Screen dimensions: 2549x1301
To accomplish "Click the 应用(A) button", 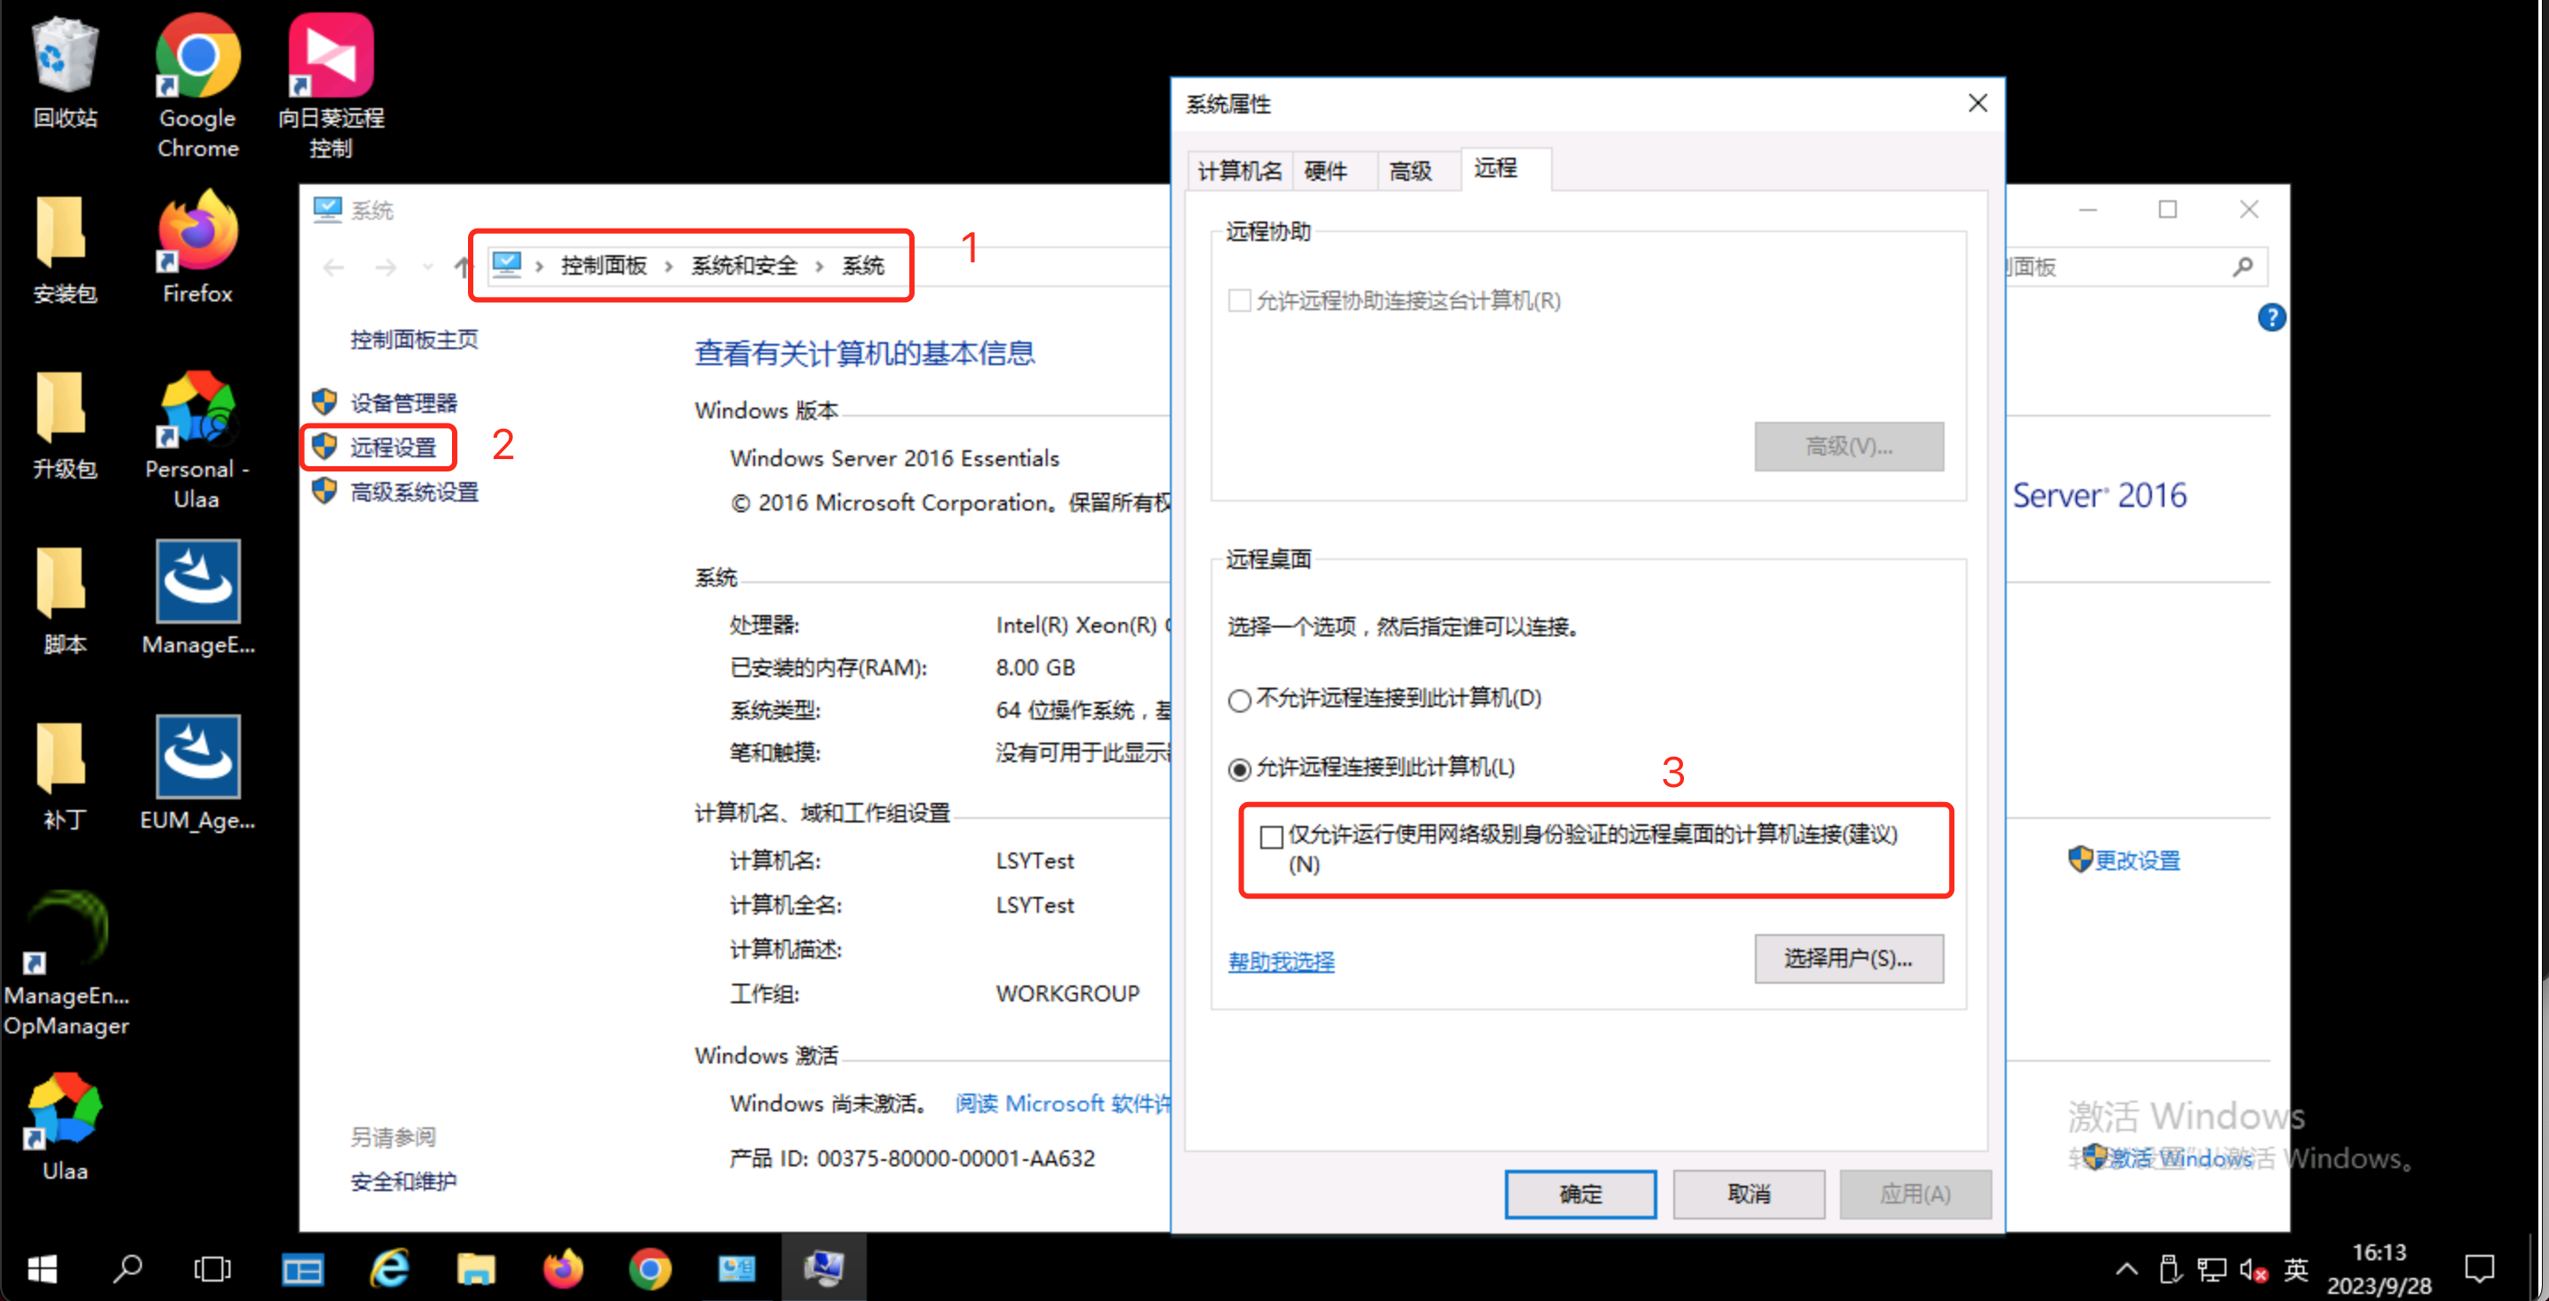I will 1914,1194.
